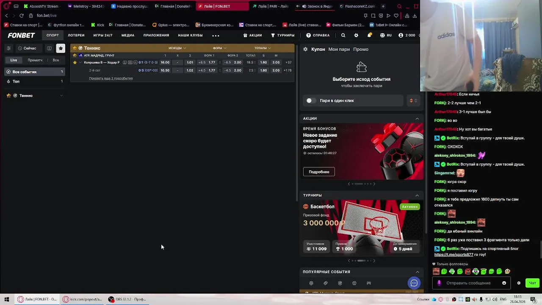
Task: Click the purple channel points icon in chat
Action: 439,283
